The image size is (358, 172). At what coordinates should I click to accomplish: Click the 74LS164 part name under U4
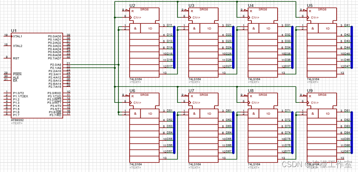(x=254, y=79)
